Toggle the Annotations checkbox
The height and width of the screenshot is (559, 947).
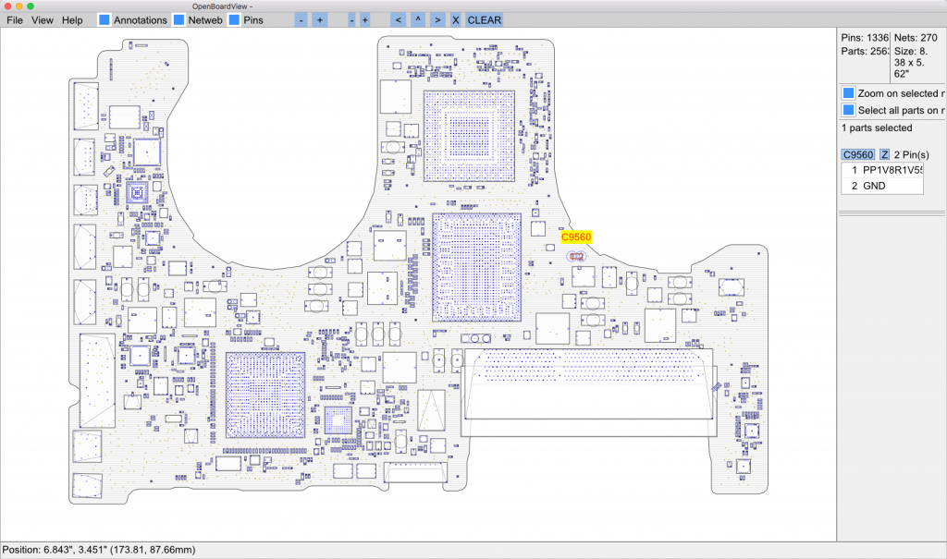tap(105, 19)
